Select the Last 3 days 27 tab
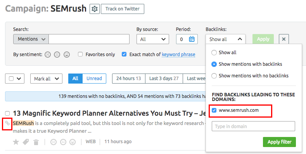The width and height of the screenshot is (306, 154). [x=164, y=79]
